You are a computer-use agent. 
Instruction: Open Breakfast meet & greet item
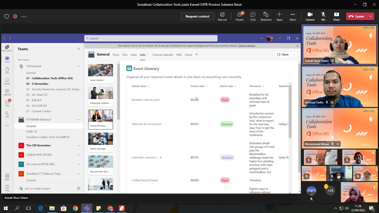point(146,100)
